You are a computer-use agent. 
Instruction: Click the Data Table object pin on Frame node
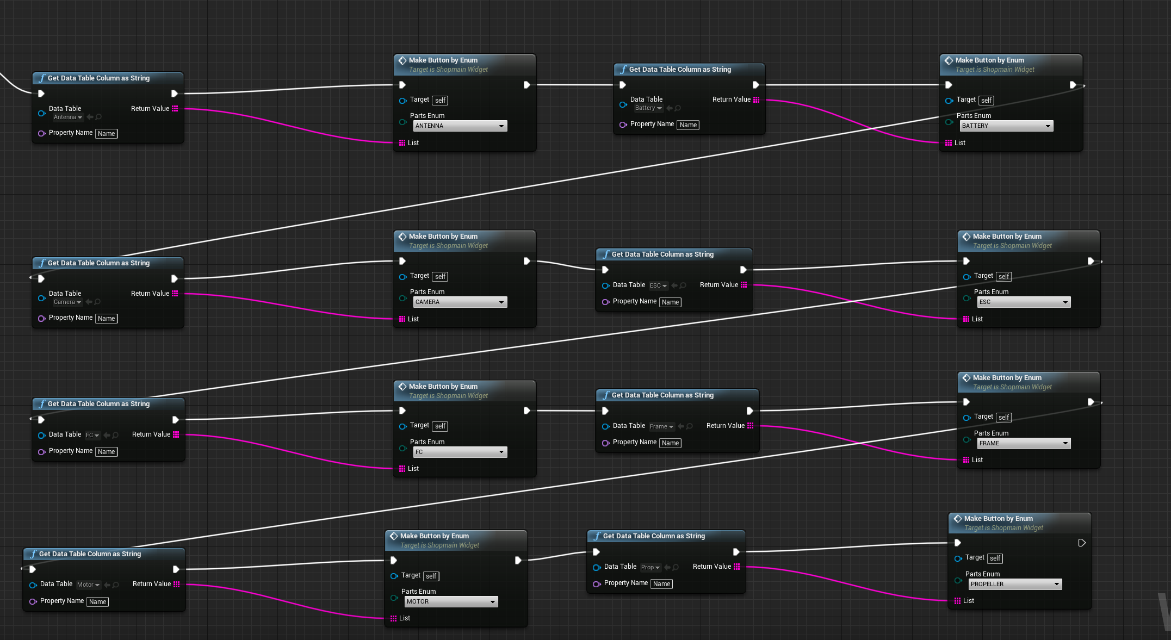[x=605, y=426]
